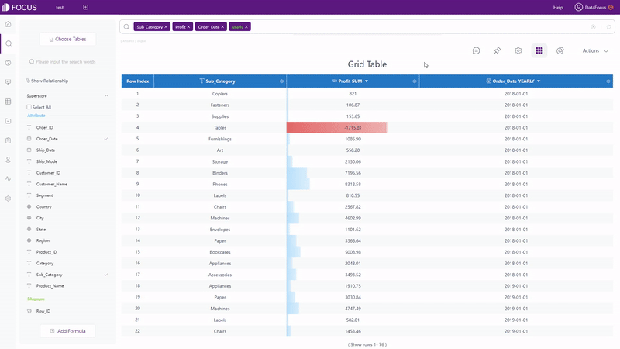Viewport: 620px width, 349px height.
Task: Click the chart switch pie icon
Action: 560,50
